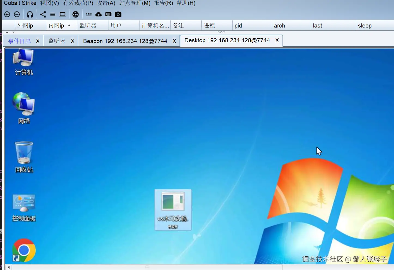Sort by the 备注 column header

(x=186, y=26)
